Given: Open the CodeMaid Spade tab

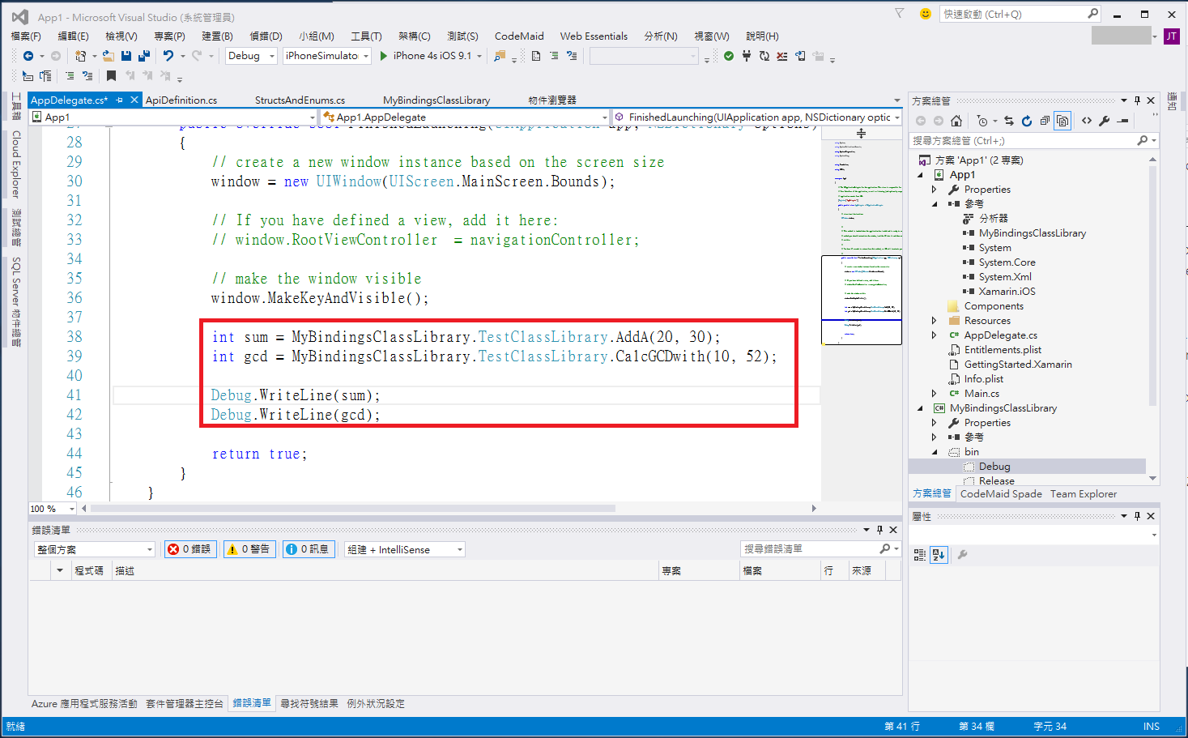Looking at the screenshot, I should click(1001, 493).
